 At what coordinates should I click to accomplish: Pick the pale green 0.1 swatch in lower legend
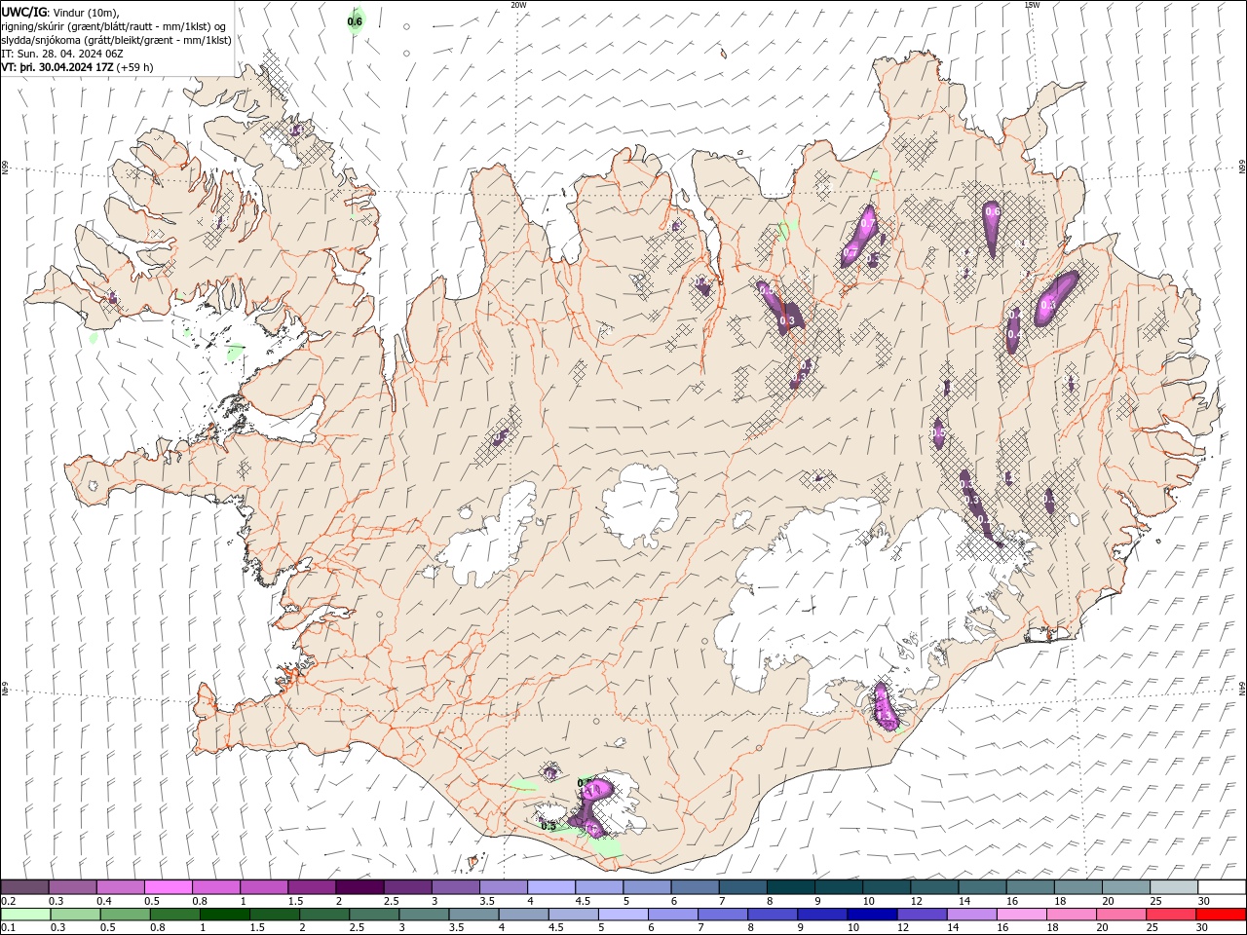(x=26, y=915)
